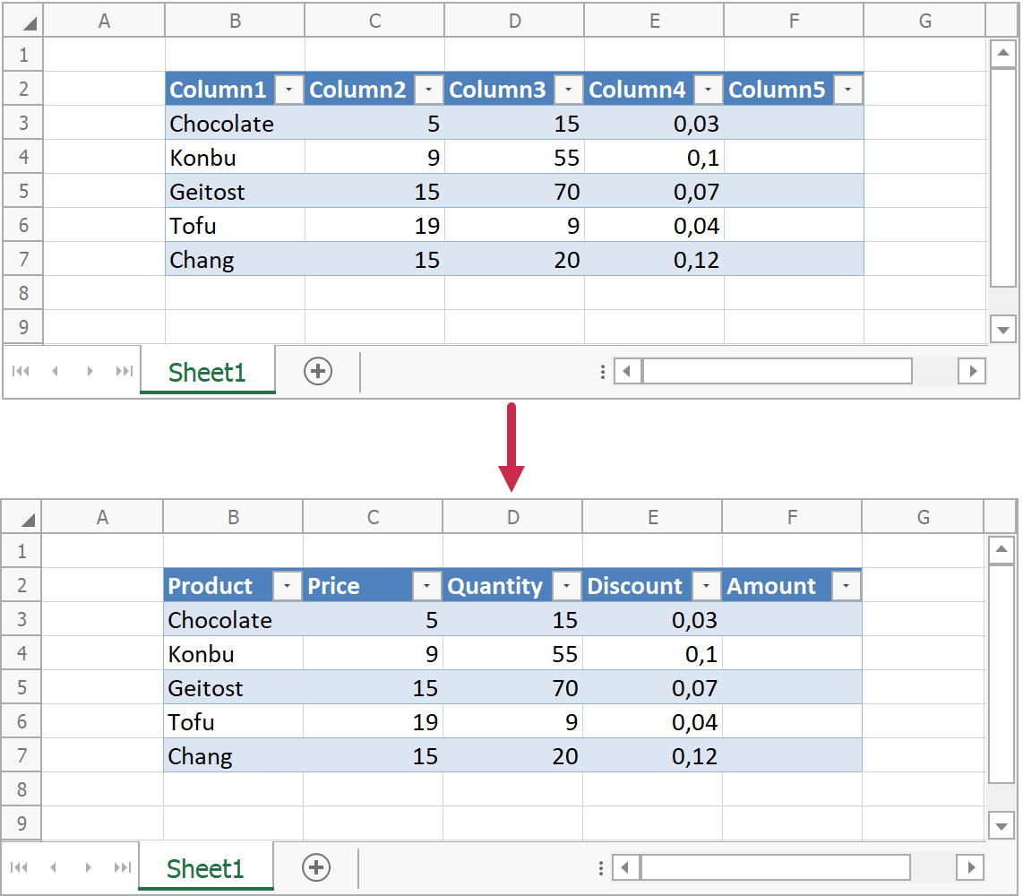This screenshot has width=1023, height=896.
Task: Select column D header in bottom spreadsheet
Action: (512, 517)
